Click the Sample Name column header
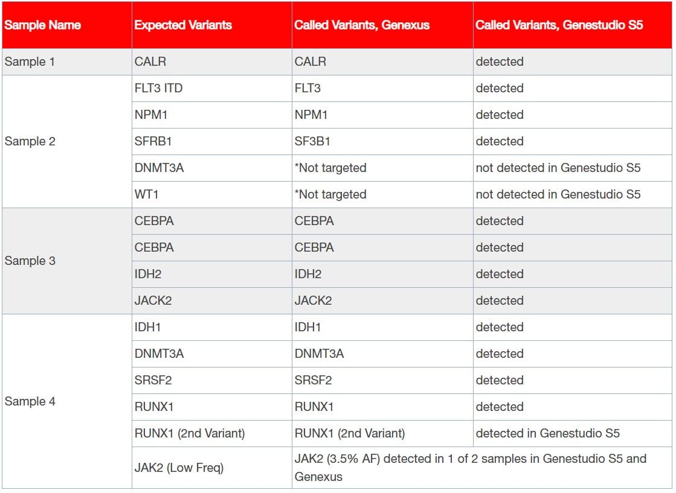This screenshot has width=676, height=493. [x=43, y=25]
